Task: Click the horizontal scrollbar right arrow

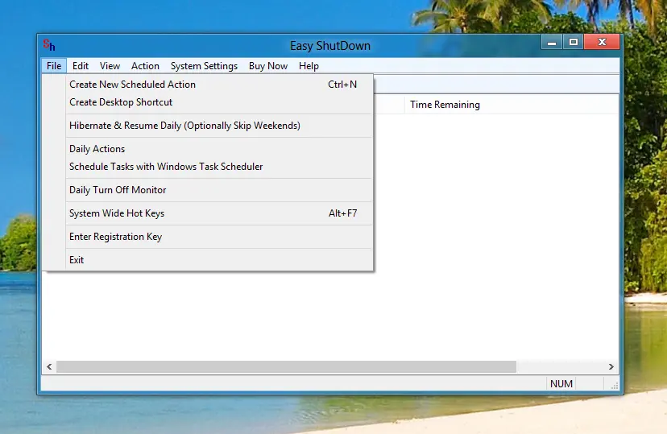Action: point(611,367)
